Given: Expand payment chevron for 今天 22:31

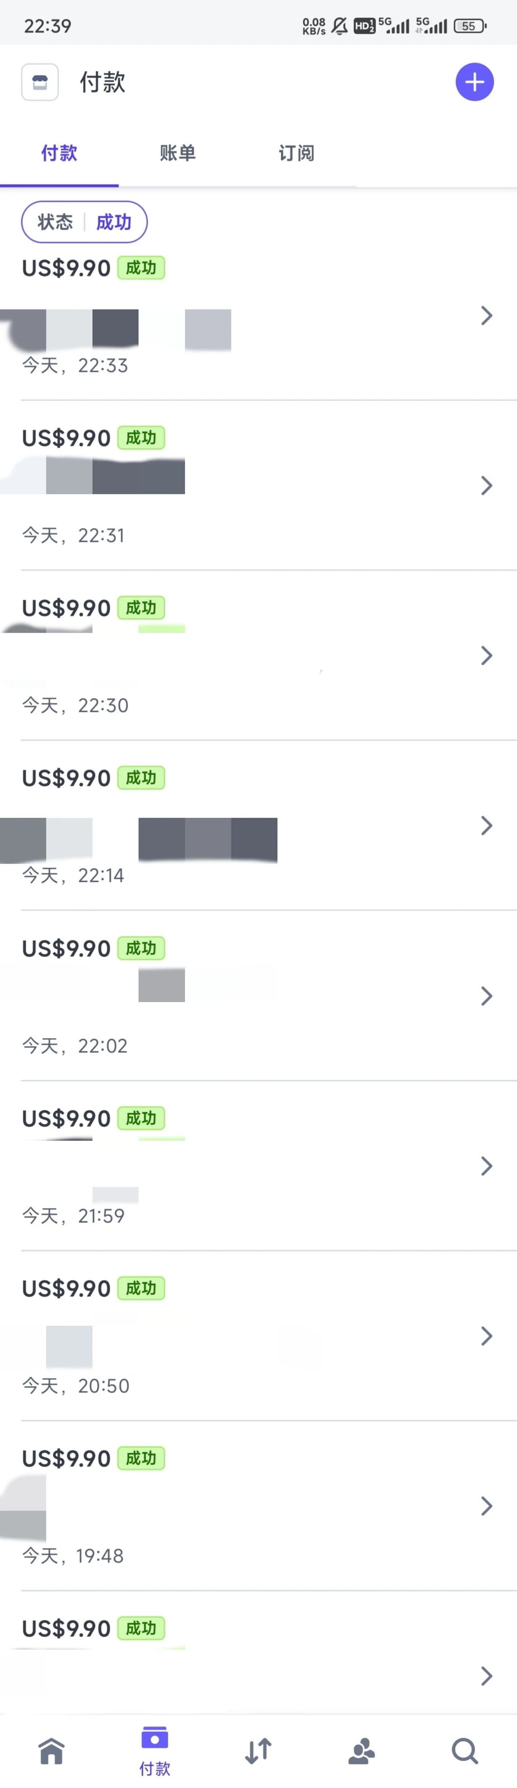Looking at the screenshot, I should (486, 486).
